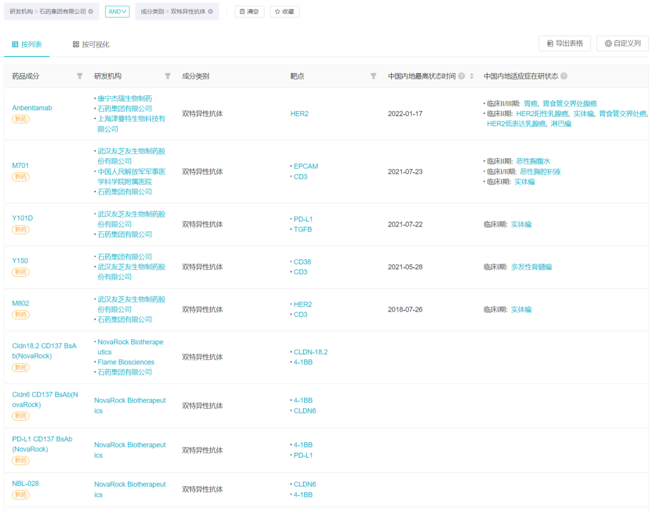Click 多发性骨髓瘤 indication link
652x512 pixels.
click(531, 267)
